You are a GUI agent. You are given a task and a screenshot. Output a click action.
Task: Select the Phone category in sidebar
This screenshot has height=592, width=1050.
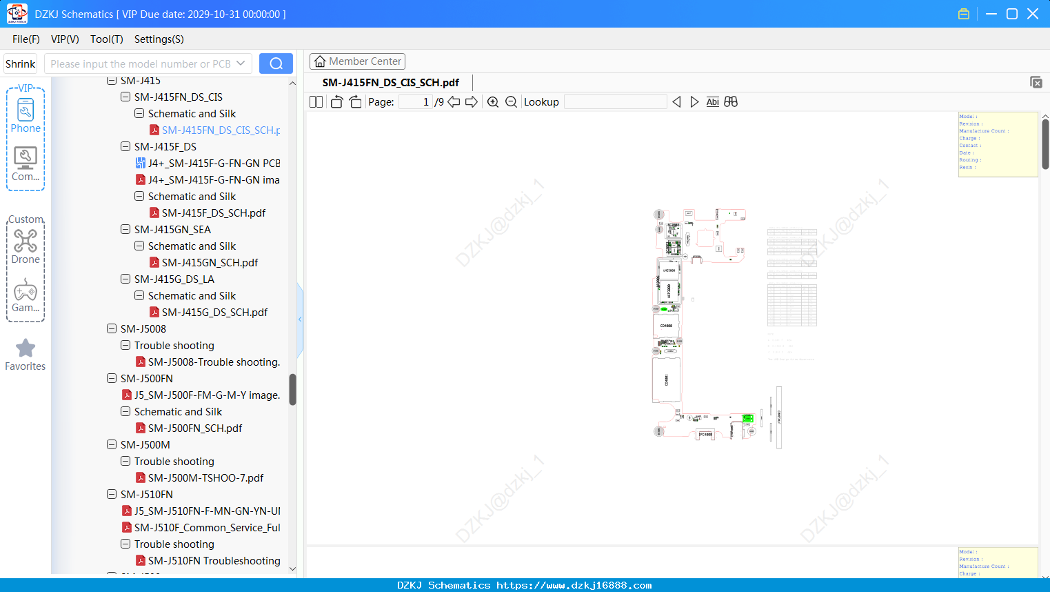[26, 115]
